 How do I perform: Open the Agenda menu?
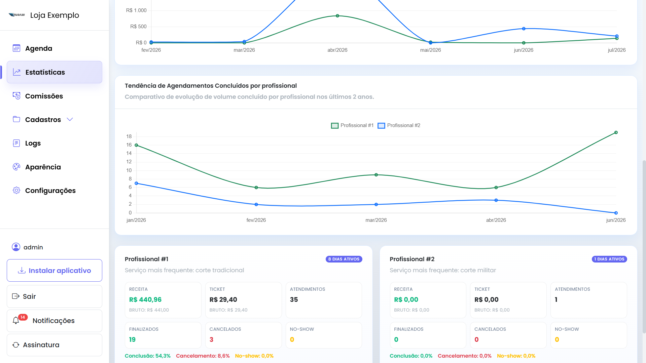coord(55,48)
